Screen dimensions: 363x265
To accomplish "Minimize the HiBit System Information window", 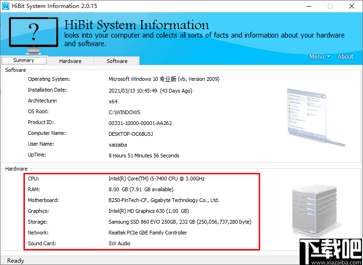I will [x=309, y=6].
